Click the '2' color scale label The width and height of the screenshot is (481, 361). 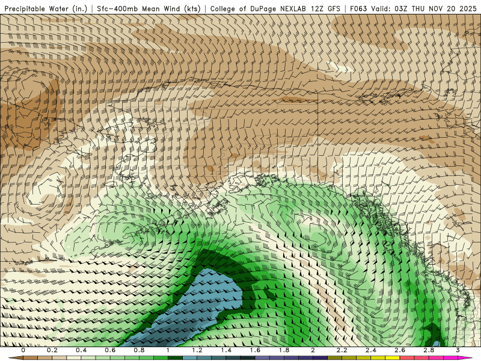coord(313,350)
